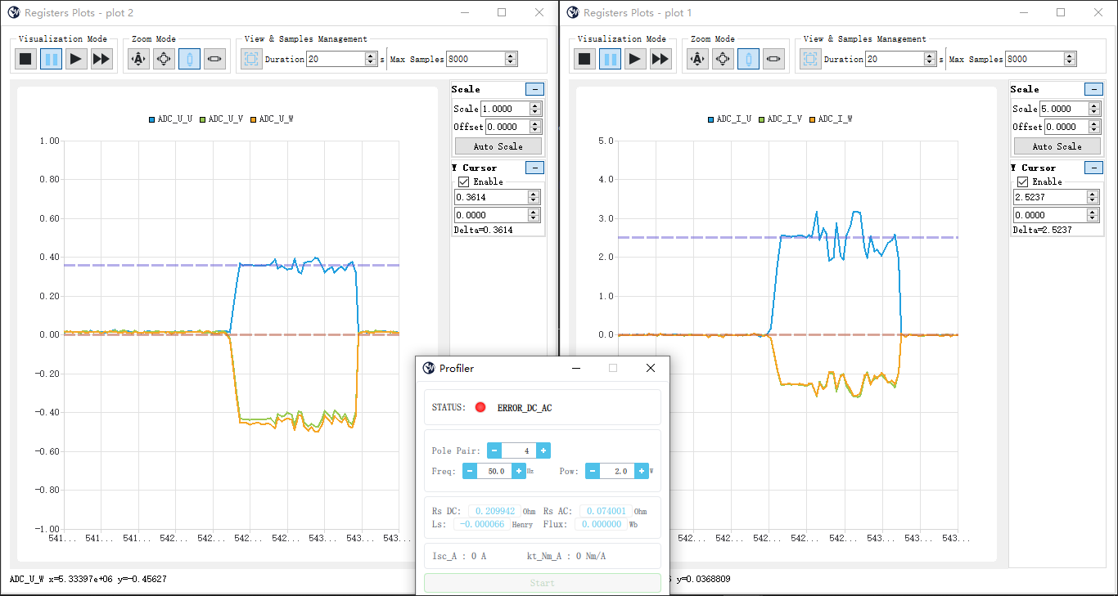Click Start in the Profiler window
Viewport: 1118px width, 596px height.
[x=542, y=582]
